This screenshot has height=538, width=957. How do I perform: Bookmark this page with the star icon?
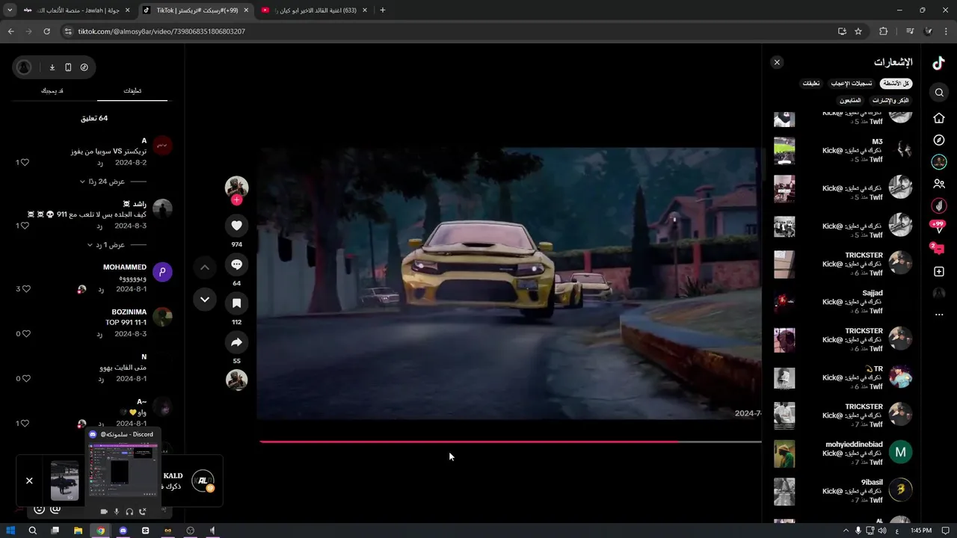coord(858,31)
